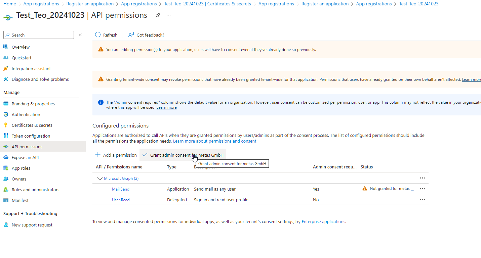Viewport: 481px width, 258px height.
Task: Click the Expose an API cloud icon
Action: (x=6, y=157)
